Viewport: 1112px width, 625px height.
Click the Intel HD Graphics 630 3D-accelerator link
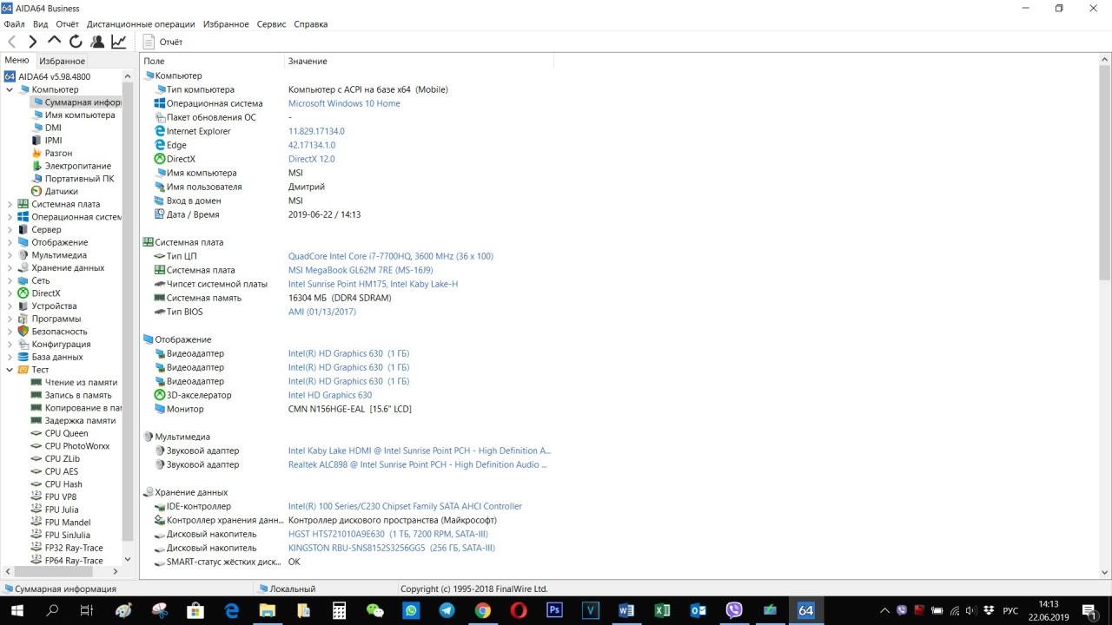coord(329,395)
